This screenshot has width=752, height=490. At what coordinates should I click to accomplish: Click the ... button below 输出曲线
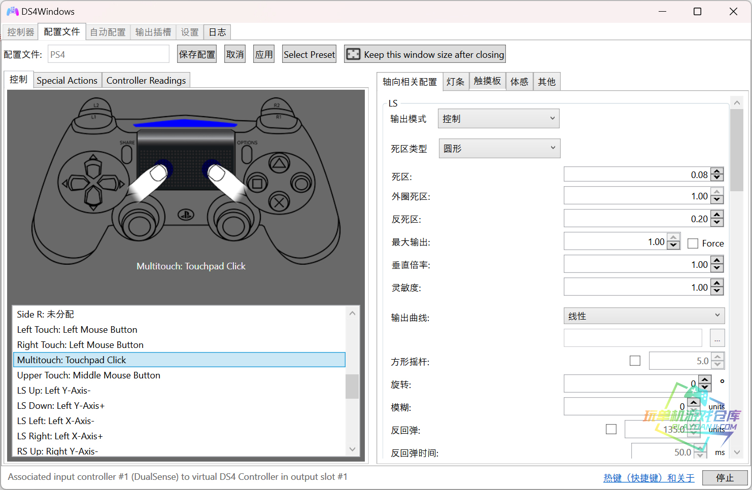[x=717, y=338]
